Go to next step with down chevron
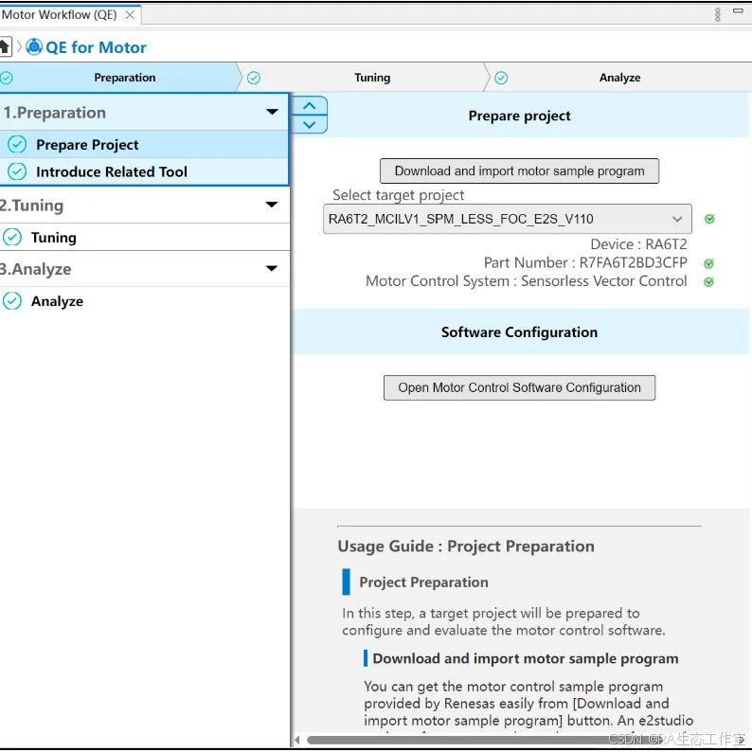 tap(310, 125)
